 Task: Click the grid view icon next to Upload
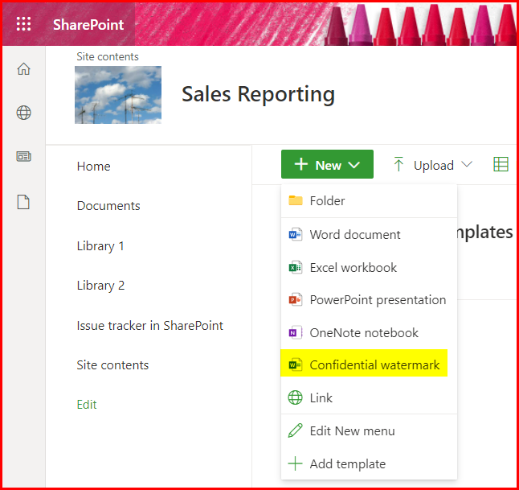tap(501, 165)
